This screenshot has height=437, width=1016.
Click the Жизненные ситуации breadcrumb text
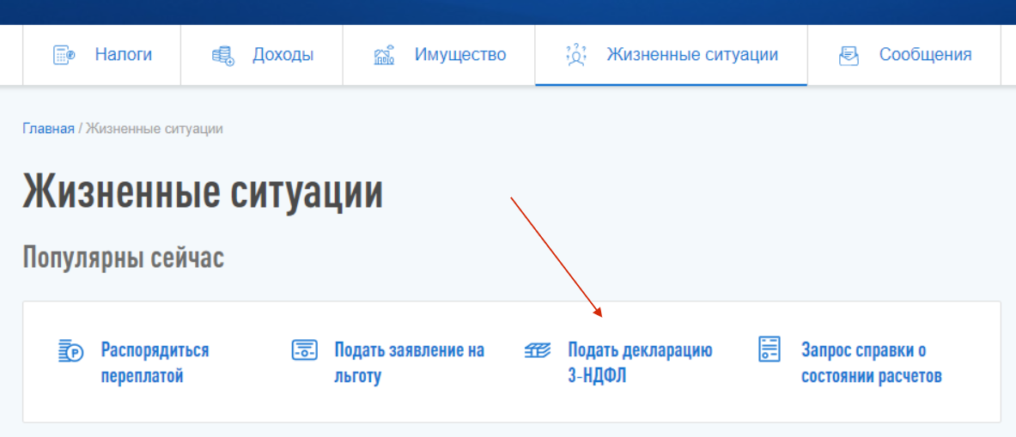point(155,129)
